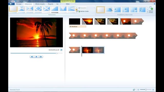This screenshot has width=164, height=92.
Task: Select the short video clip starting third row
Action: (75, 50)
